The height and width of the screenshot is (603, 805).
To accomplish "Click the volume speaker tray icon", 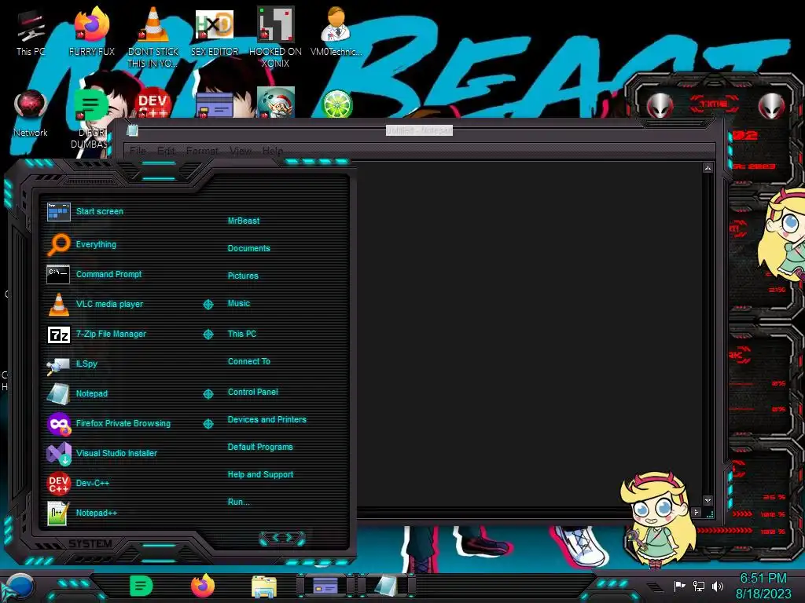I will pos(717,586).
